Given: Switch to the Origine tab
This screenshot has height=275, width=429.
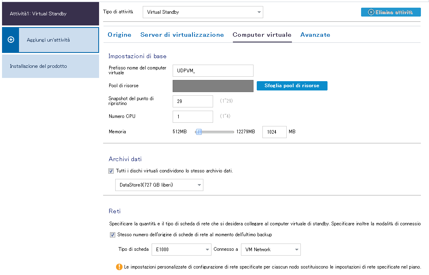Looking at the screenshot, I should (119, 35).
